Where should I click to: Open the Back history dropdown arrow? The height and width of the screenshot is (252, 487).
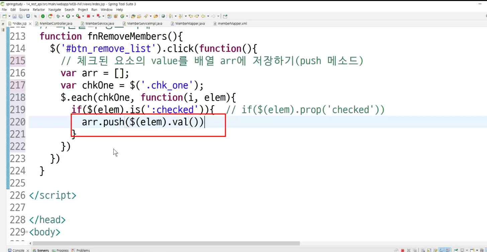coord(207,16)
